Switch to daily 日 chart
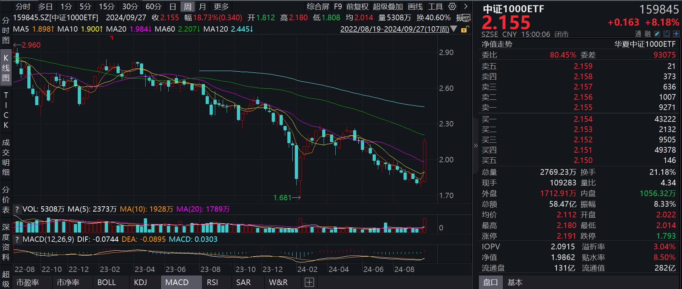The height and width of the screenshot is (289, 682). point(173,6)
